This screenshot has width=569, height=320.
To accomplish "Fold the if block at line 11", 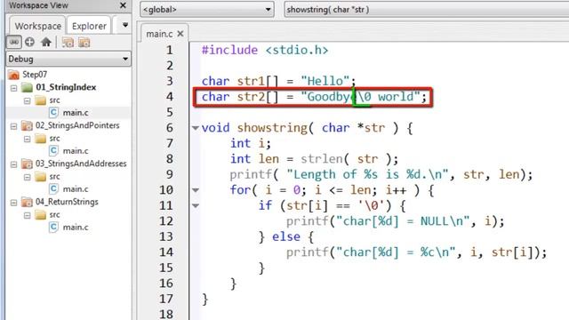I will tap(196, 205).
